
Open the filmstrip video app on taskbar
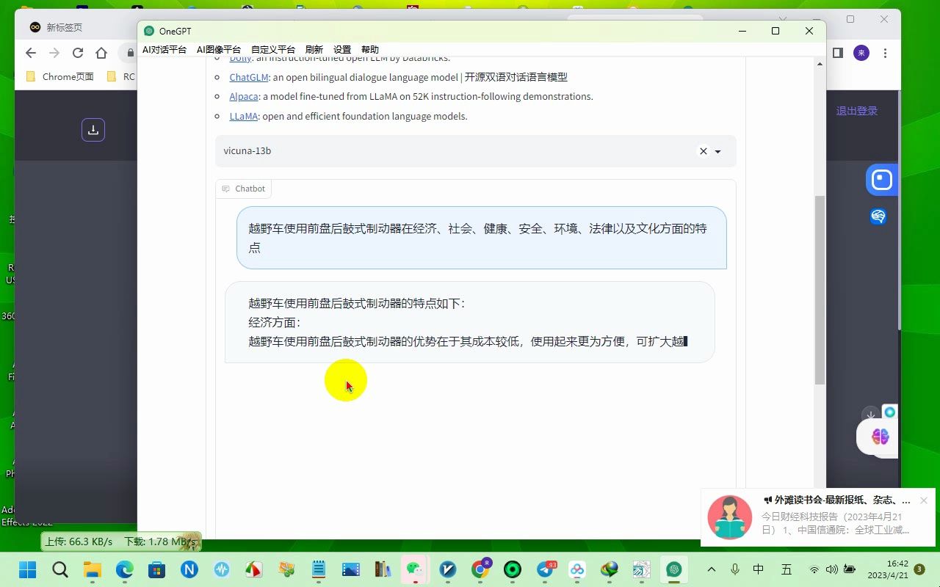tap(351, 569)
